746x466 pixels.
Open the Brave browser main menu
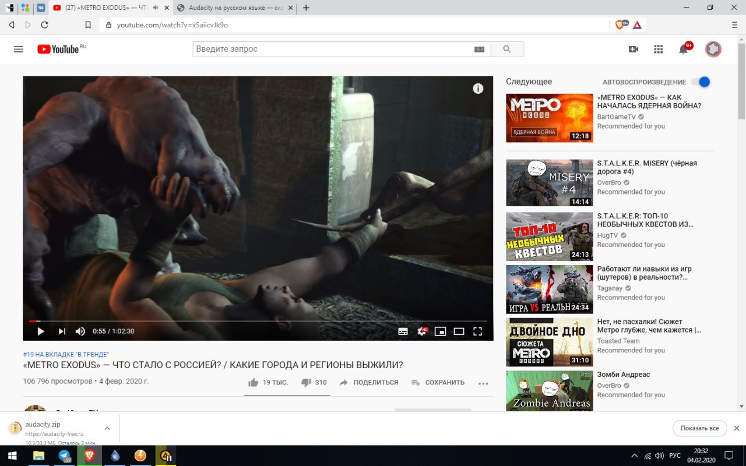pos(734,25)
